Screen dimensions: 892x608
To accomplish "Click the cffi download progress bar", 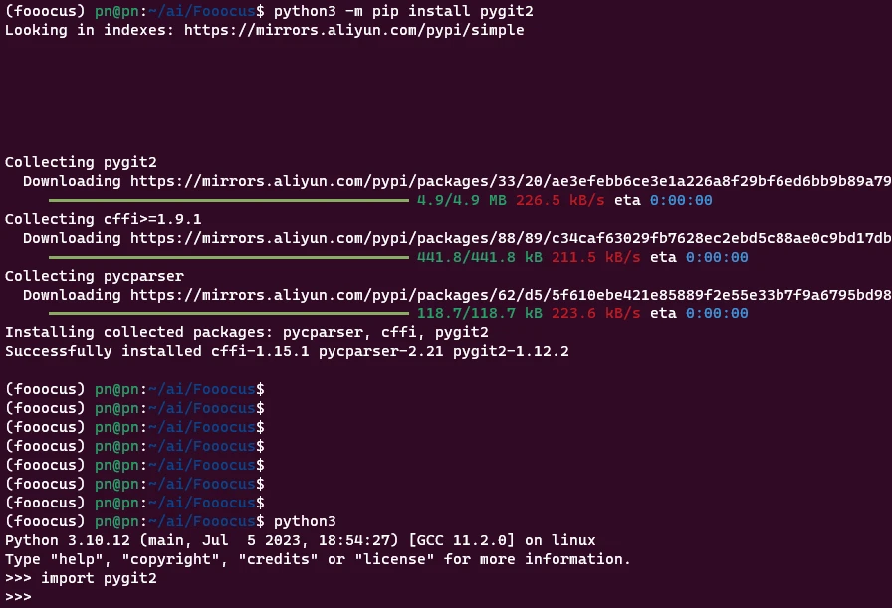I will (229, 257).
